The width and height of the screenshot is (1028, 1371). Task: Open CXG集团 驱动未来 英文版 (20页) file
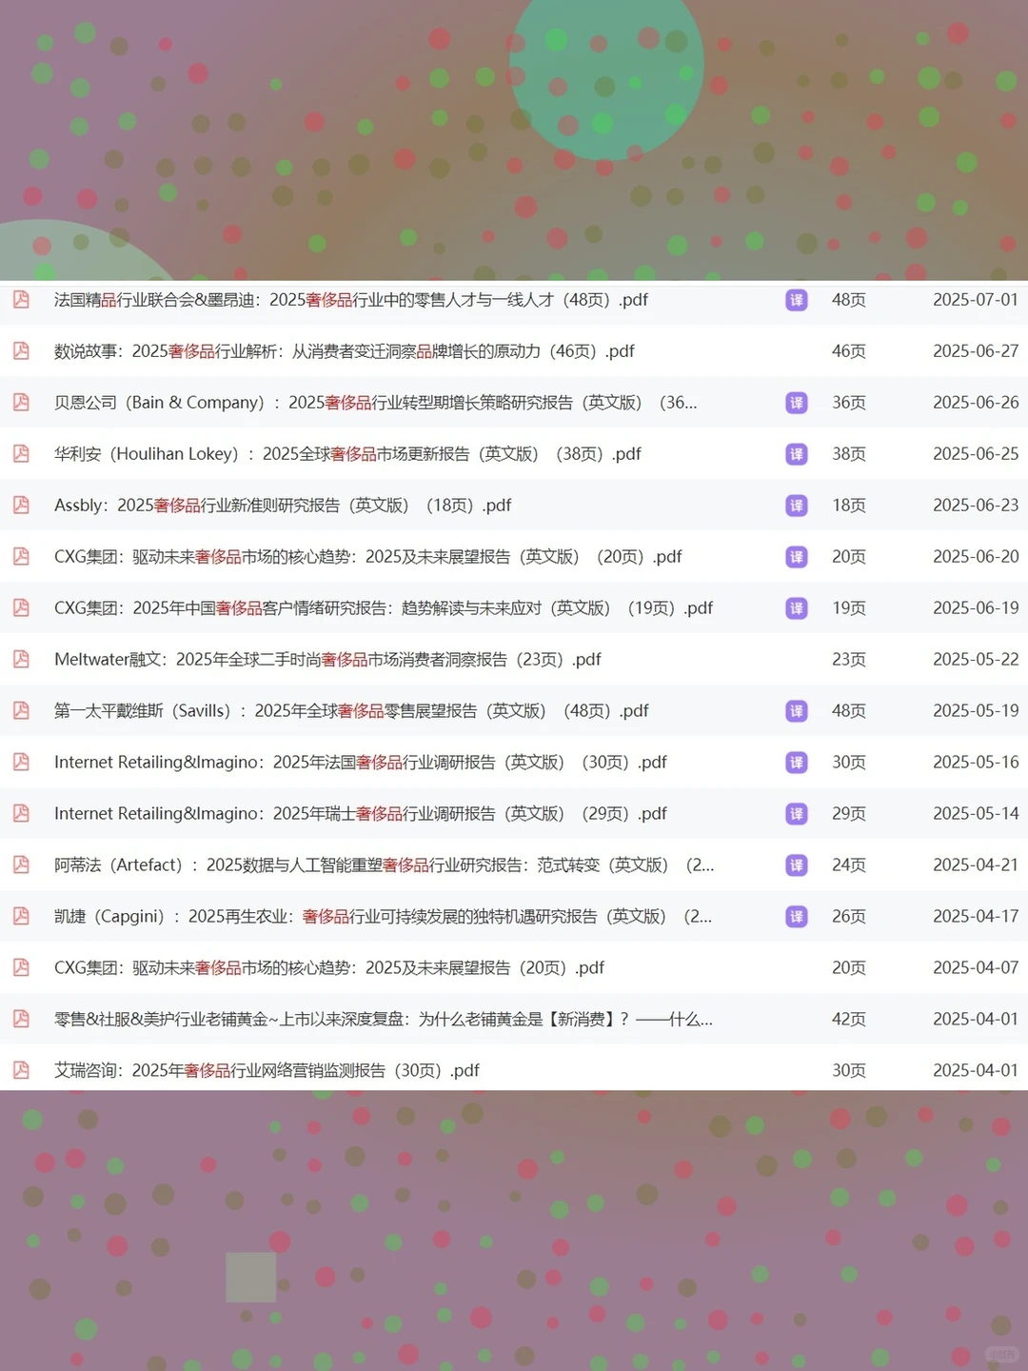[368, 557]
